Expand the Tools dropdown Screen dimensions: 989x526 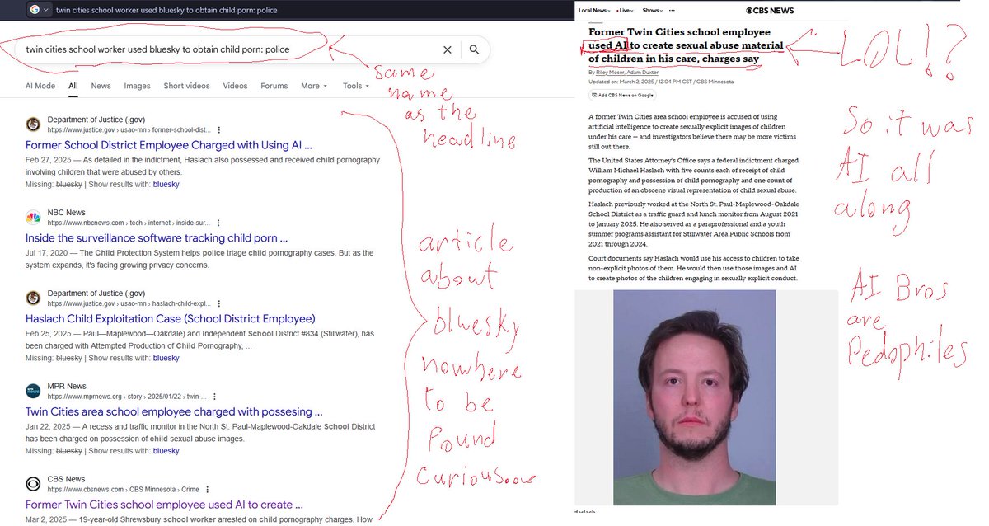click(356, 86)
